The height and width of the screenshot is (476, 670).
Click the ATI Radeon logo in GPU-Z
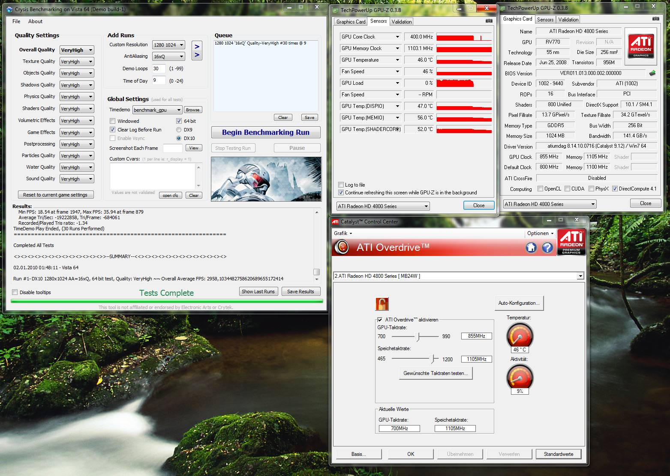(x=641, y=46)
